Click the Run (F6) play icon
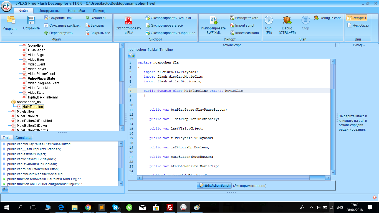 pyautogui.click(x=269, y=20)
